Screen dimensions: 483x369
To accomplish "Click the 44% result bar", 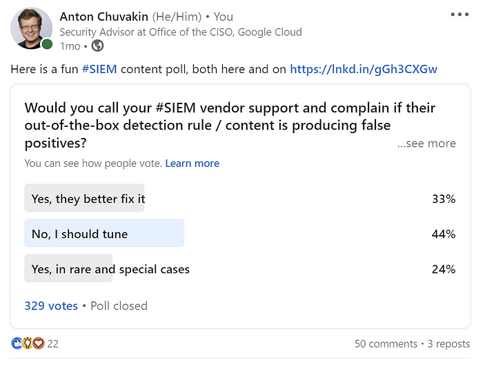I will click(104, 233).
